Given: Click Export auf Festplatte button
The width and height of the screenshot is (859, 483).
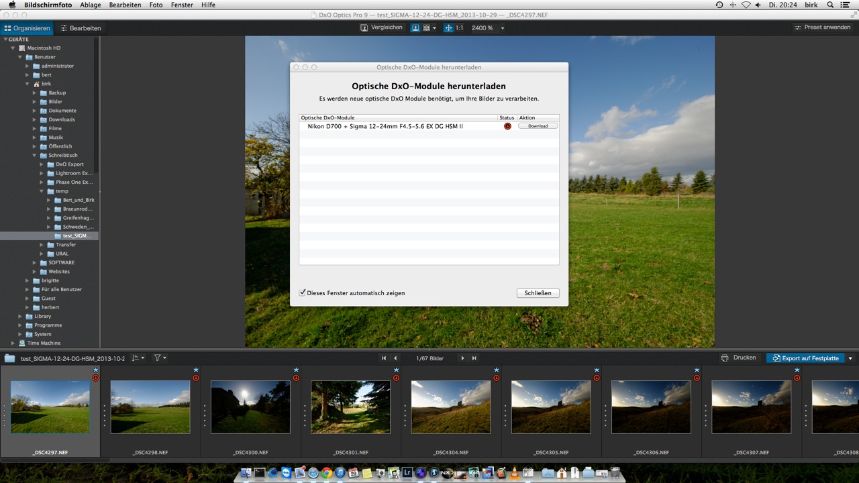Looking at the screenshot, I should [805, 358].
